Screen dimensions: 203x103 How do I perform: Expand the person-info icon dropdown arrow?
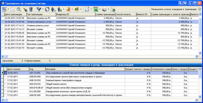pos(63,9)
